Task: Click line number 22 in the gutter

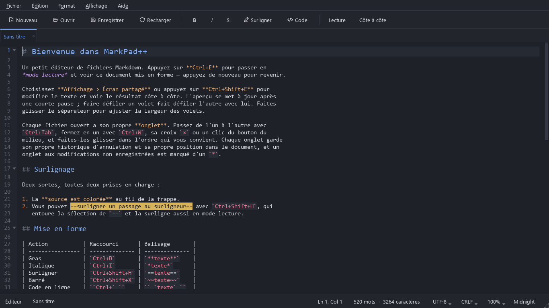Action: click(7, 206)
